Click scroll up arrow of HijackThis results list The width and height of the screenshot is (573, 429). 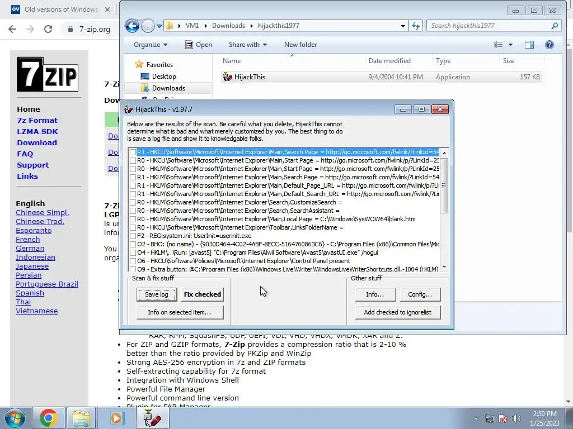click(444, 153)
